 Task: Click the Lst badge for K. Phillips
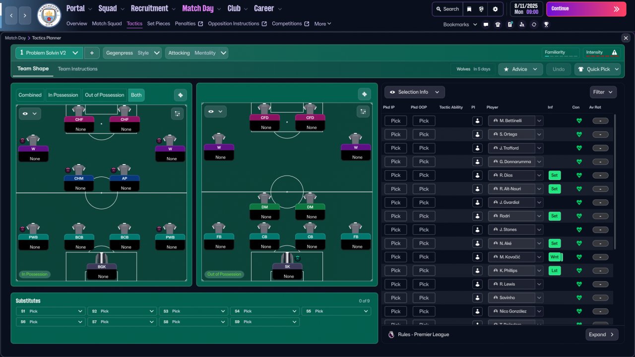555,271
